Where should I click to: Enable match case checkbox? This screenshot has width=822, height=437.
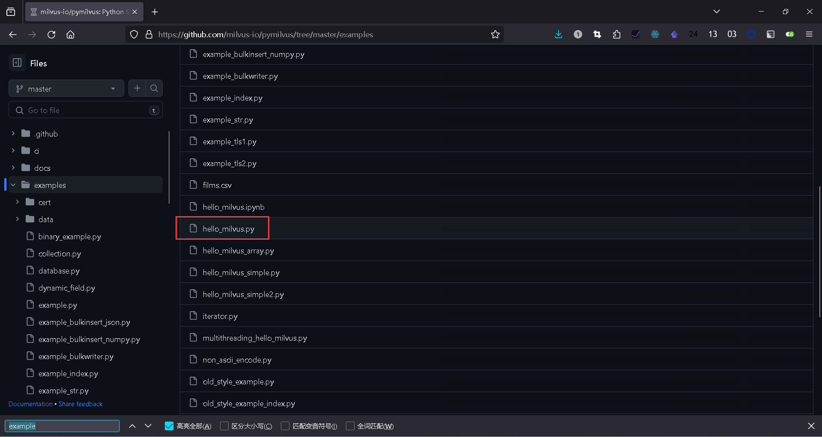pos(224,426)
